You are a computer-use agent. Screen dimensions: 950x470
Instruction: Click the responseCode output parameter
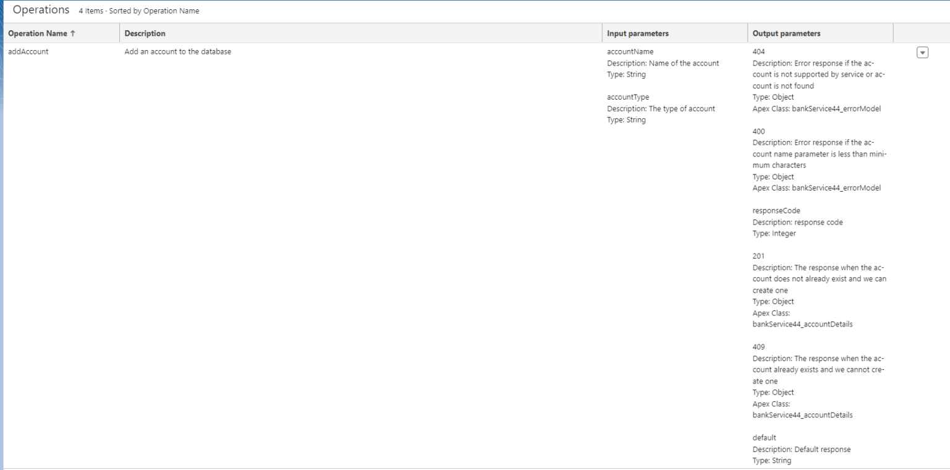tap(776, 210)
